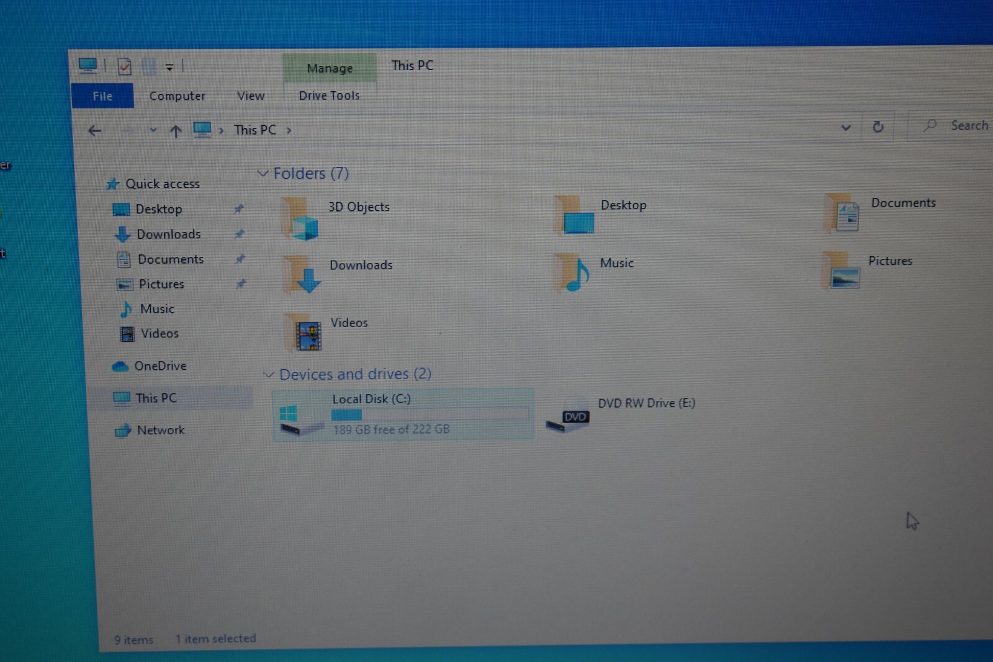Go up one level with Up arrow
The image size is (993, 662).
click(176, 131)
